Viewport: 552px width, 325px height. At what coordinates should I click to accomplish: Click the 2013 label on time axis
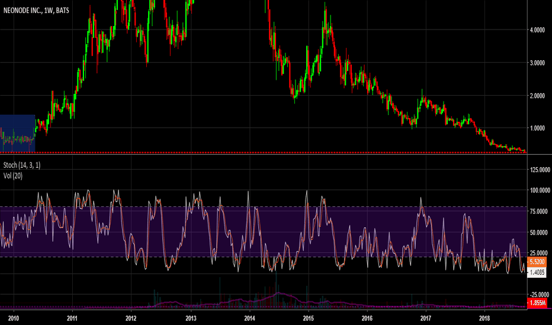191,318
